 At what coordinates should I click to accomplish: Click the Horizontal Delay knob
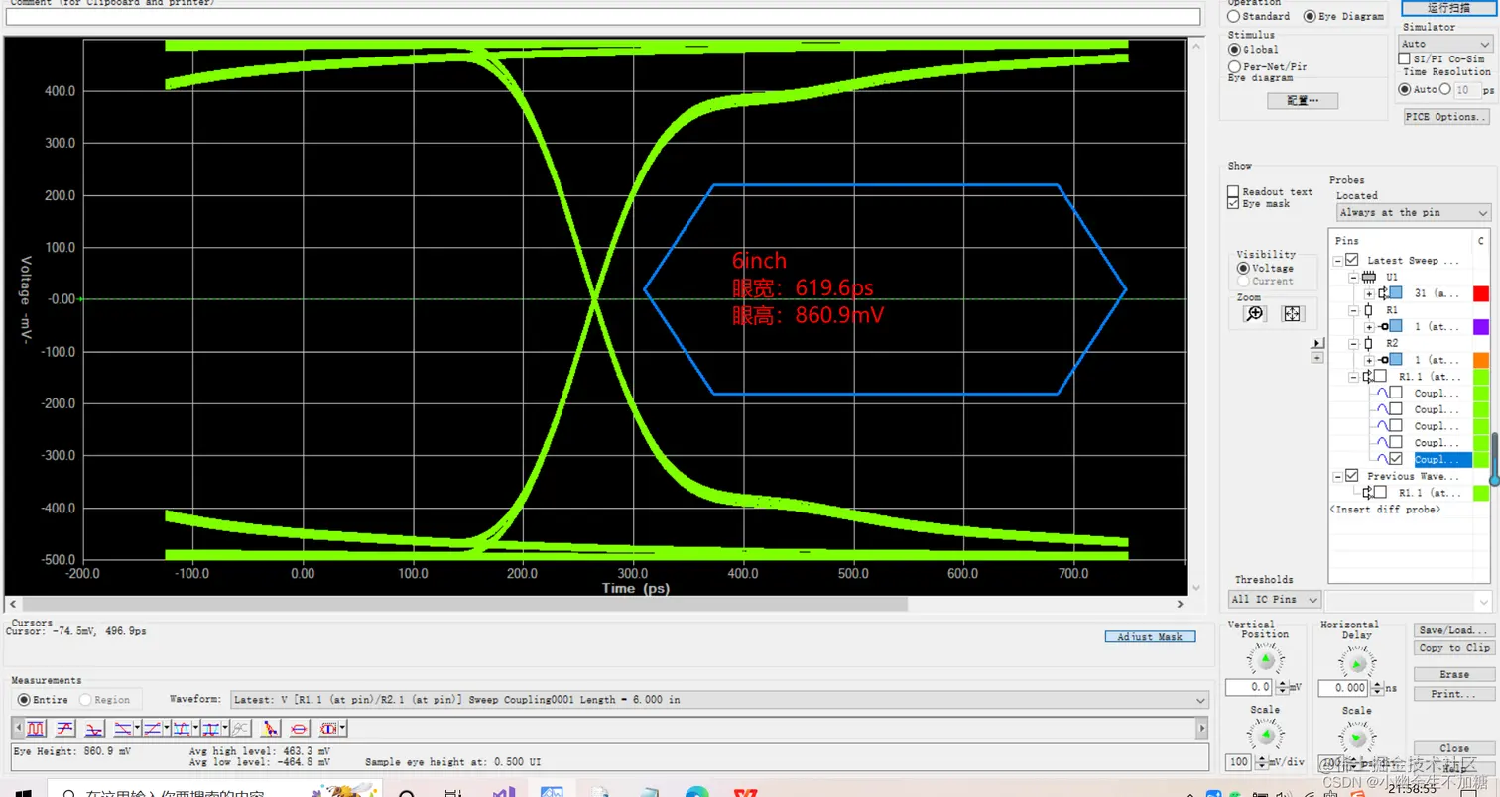pos(1357,662)
